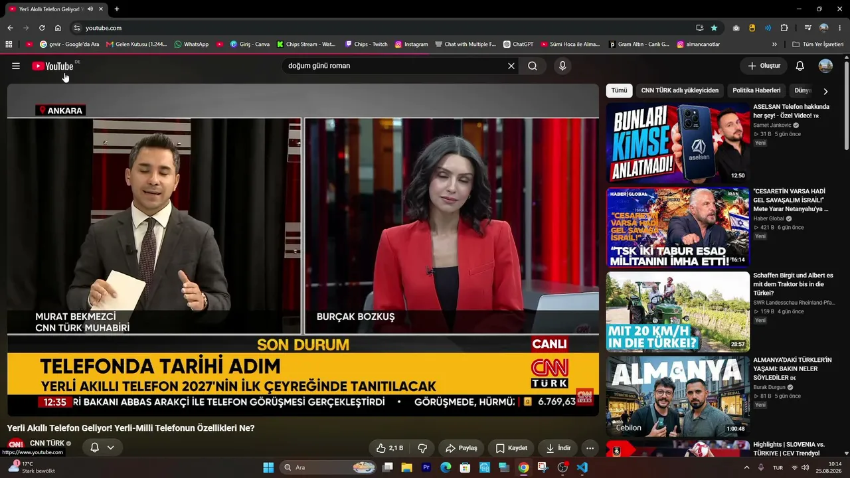The height and width of the screenshot is (478, 850).
Task: Click the taskbar Ara search box
Action: [x=329, y=467]
